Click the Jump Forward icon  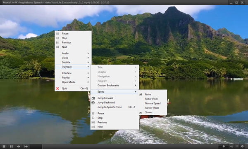click(93, 98)
